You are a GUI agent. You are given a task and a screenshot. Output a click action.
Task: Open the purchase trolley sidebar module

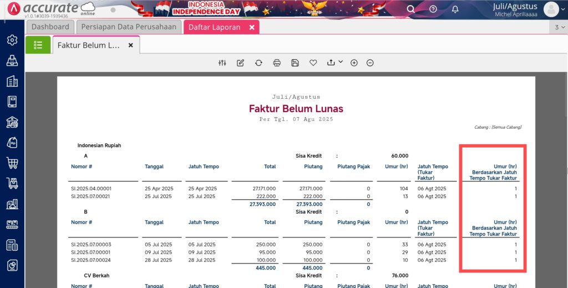[12, 184]
